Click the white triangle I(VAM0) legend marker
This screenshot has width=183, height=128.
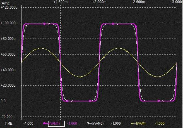[89, 123]
